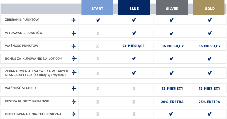Image resolution: width=227 pixels, height=119 pixels.
Task: Select the START tier header
Action: click(97, 7)
